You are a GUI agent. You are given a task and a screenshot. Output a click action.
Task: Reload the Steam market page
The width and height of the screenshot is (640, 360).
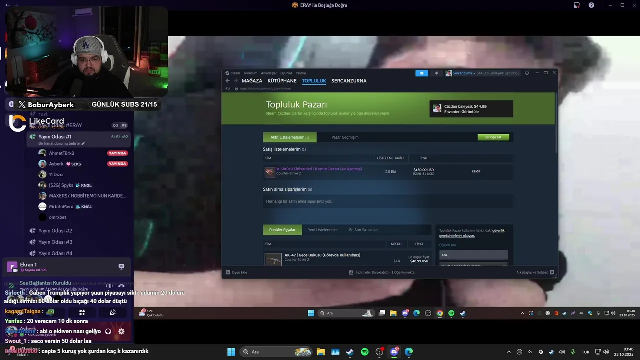pos(228,88)
